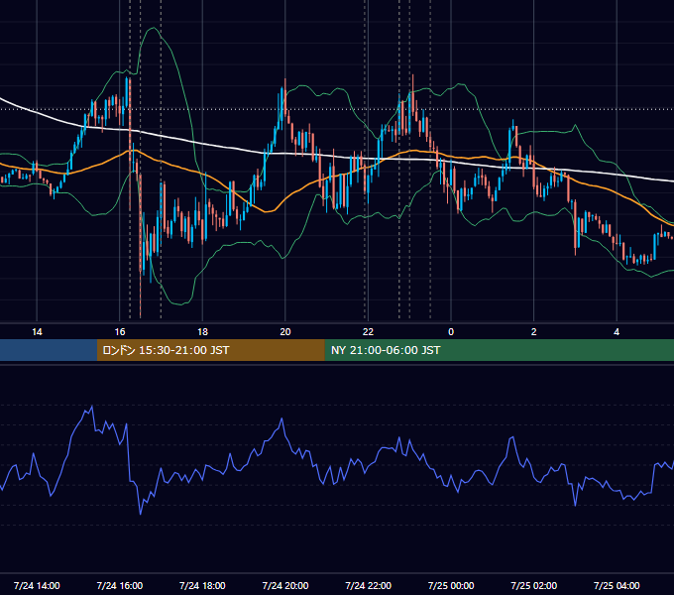
Task: Click the NY 21:00-06:00 JST session bar
Action: (x=499, y=350)
